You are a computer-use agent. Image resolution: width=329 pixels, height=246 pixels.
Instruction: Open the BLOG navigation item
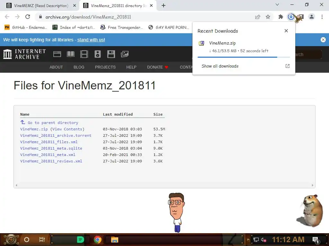point(79,67)
